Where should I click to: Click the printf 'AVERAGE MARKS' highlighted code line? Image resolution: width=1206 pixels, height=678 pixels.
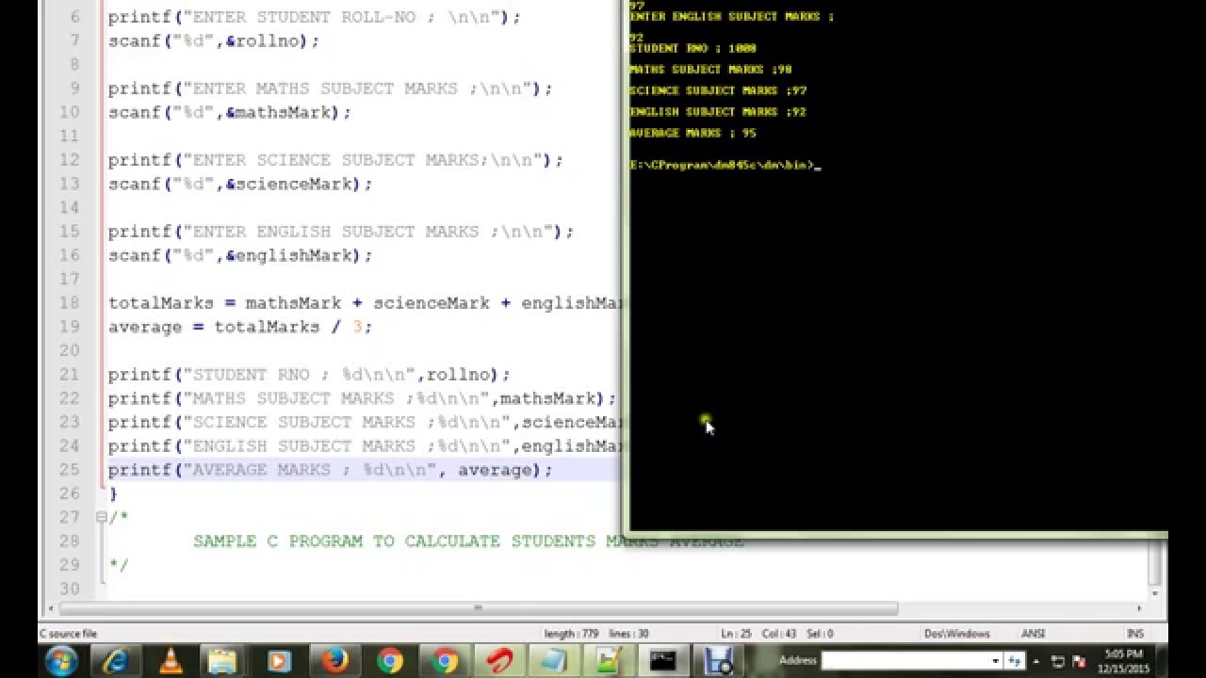click(331, 470)
